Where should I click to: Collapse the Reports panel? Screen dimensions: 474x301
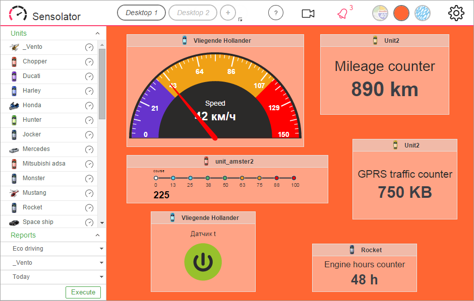pos(98,235)
